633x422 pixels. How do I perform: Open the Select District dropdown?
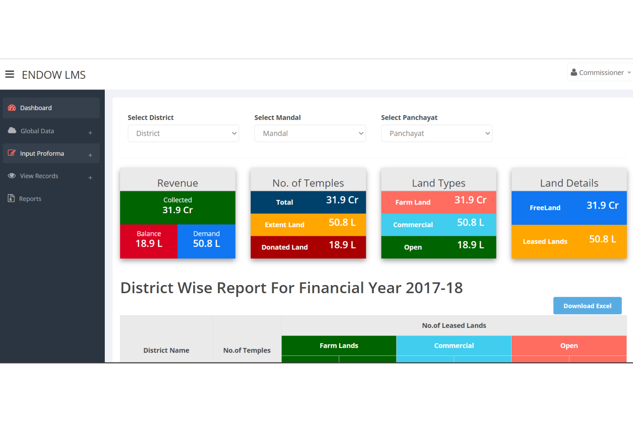tap(183, 134)
